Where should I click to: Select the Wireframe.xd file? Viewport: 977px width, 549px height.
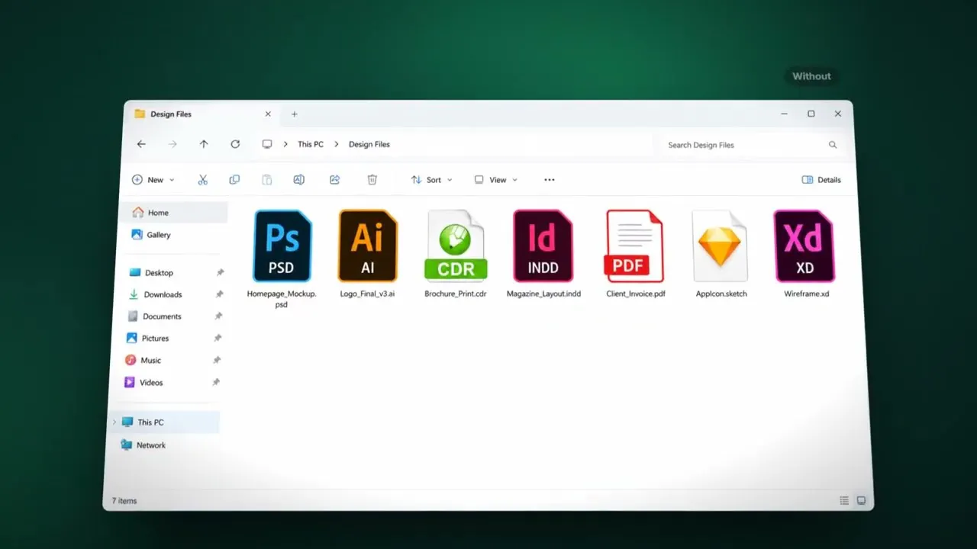point(806,253)
